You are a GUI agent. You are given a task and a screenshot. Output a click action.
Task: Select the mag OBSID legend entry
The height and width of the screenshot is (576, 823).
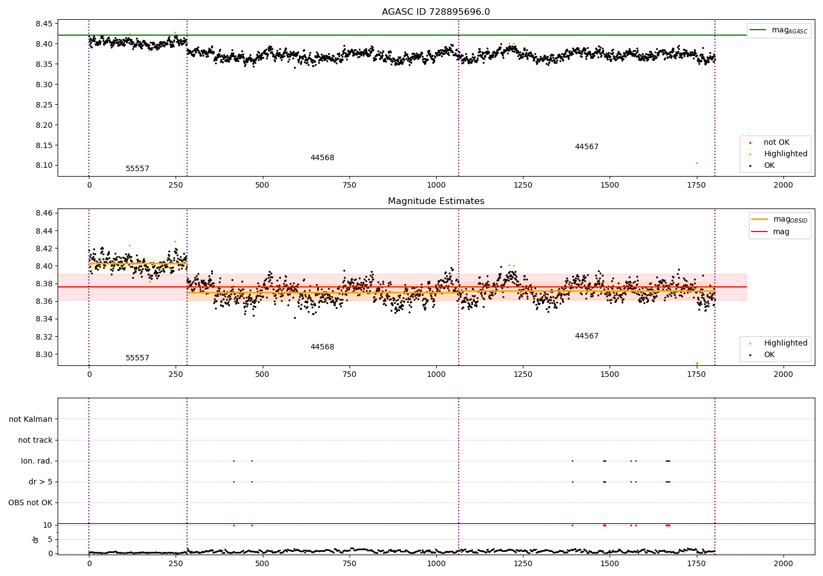pos(779,219)
